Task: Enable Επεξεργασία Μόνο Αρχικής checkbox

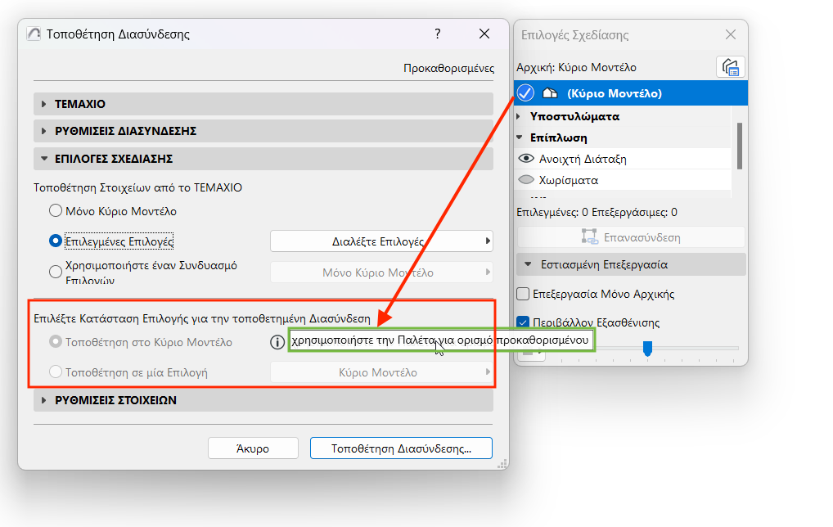Action: 523,294
